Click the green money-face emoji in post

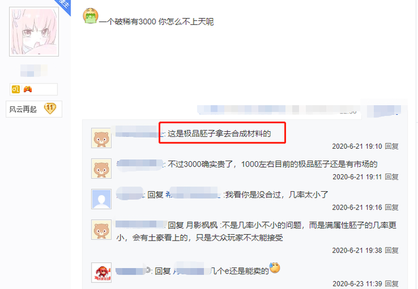pos(90,16)
